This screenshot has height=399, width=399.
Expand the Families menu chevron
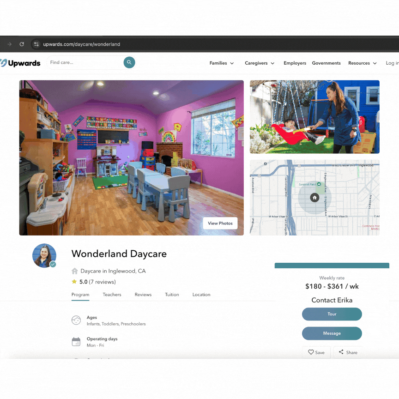point(232,63)
